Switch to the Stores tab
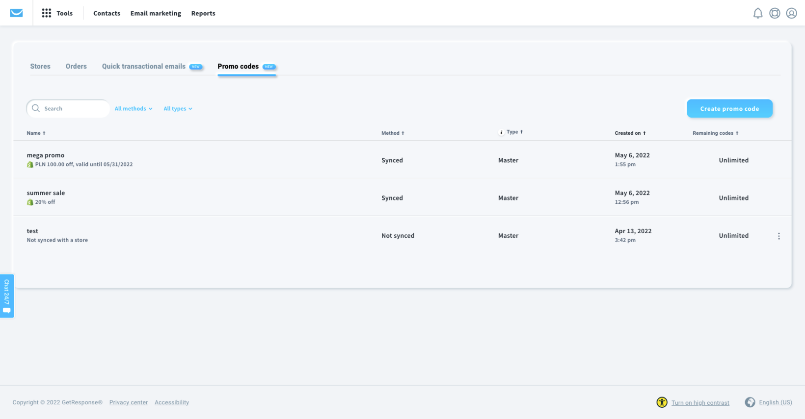This screenshot has height=419, width=805. 40,66
